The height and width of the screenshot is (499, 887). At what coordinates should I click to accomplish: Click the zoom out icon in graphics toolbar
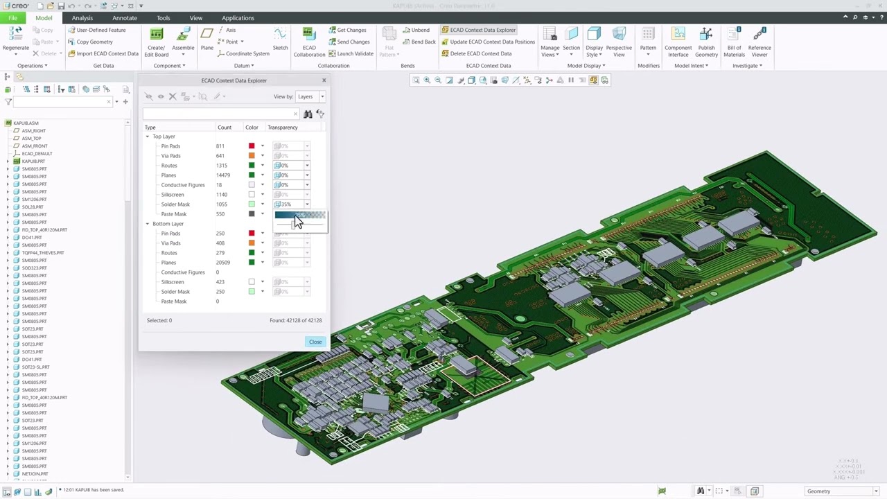click(438, 80)
